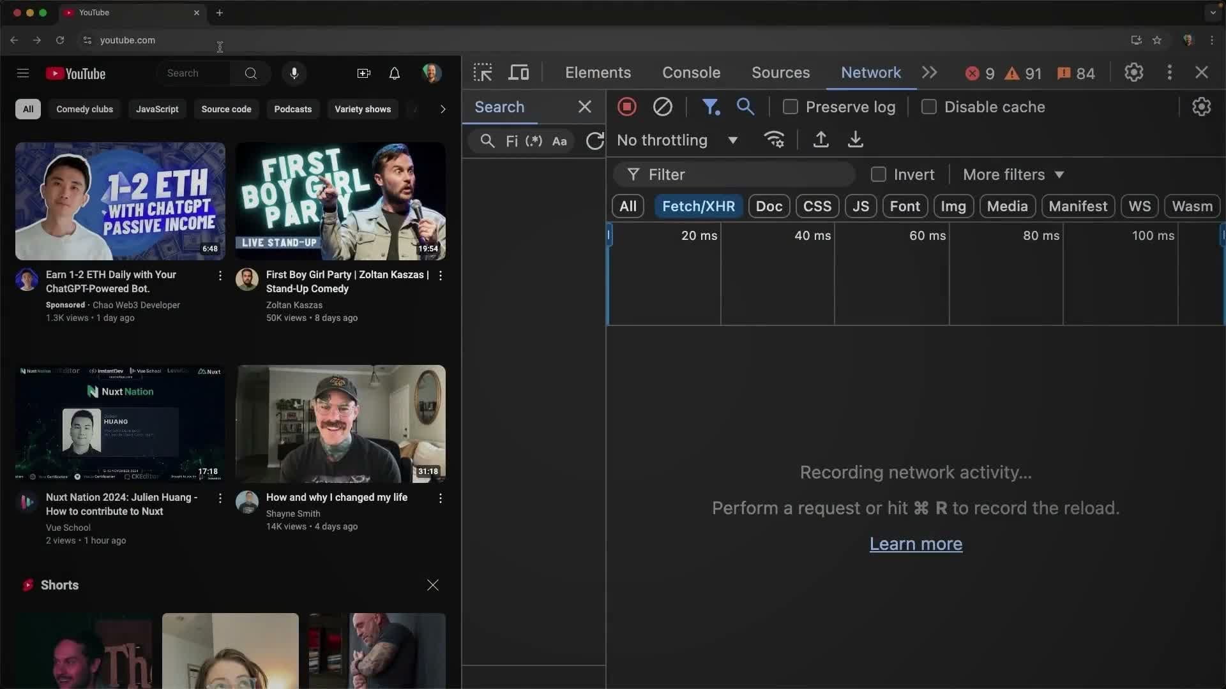
Task: Open YouTube notifications bell
Action: (x=395, y=73)
